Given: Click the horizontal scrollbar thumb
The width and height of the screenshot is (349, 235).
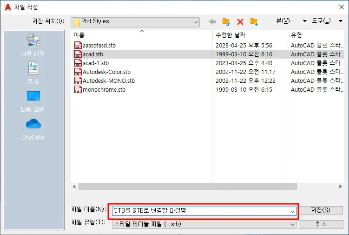Looking at the screenshot, I should pyautogui.click(x=188, y=187).
